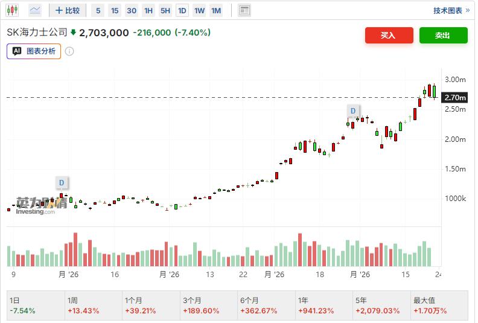Choose the 15 minute interval

pos(115,11)
